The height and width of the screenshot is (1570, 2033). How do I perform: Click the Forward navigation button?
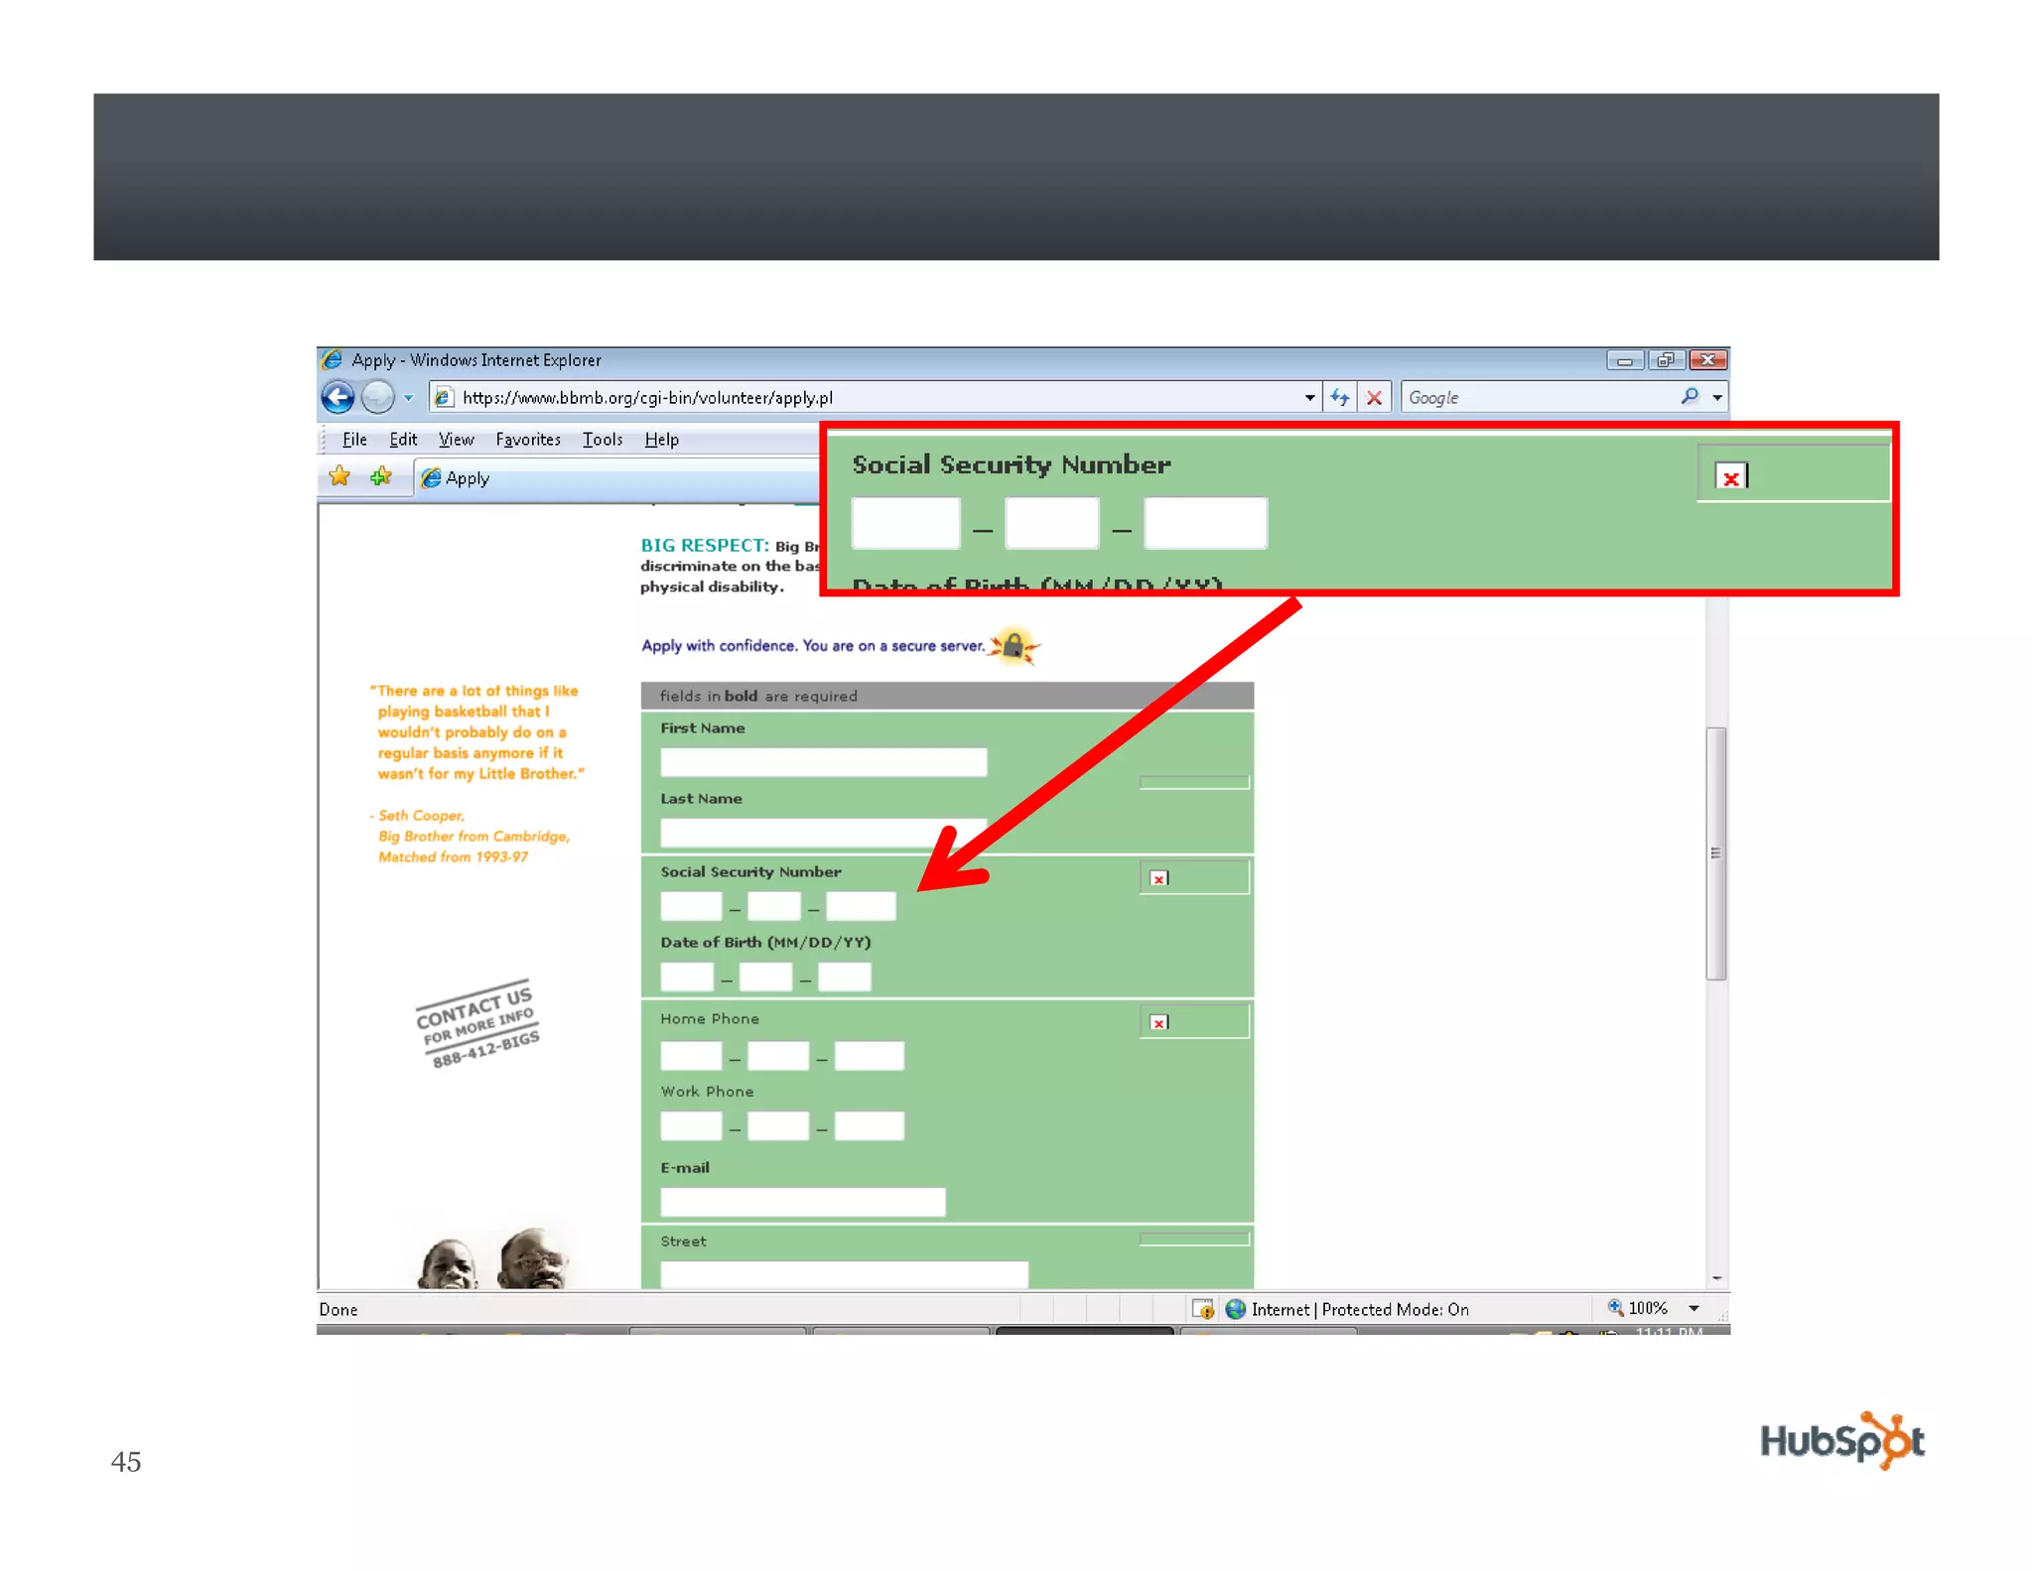point(377,397)
